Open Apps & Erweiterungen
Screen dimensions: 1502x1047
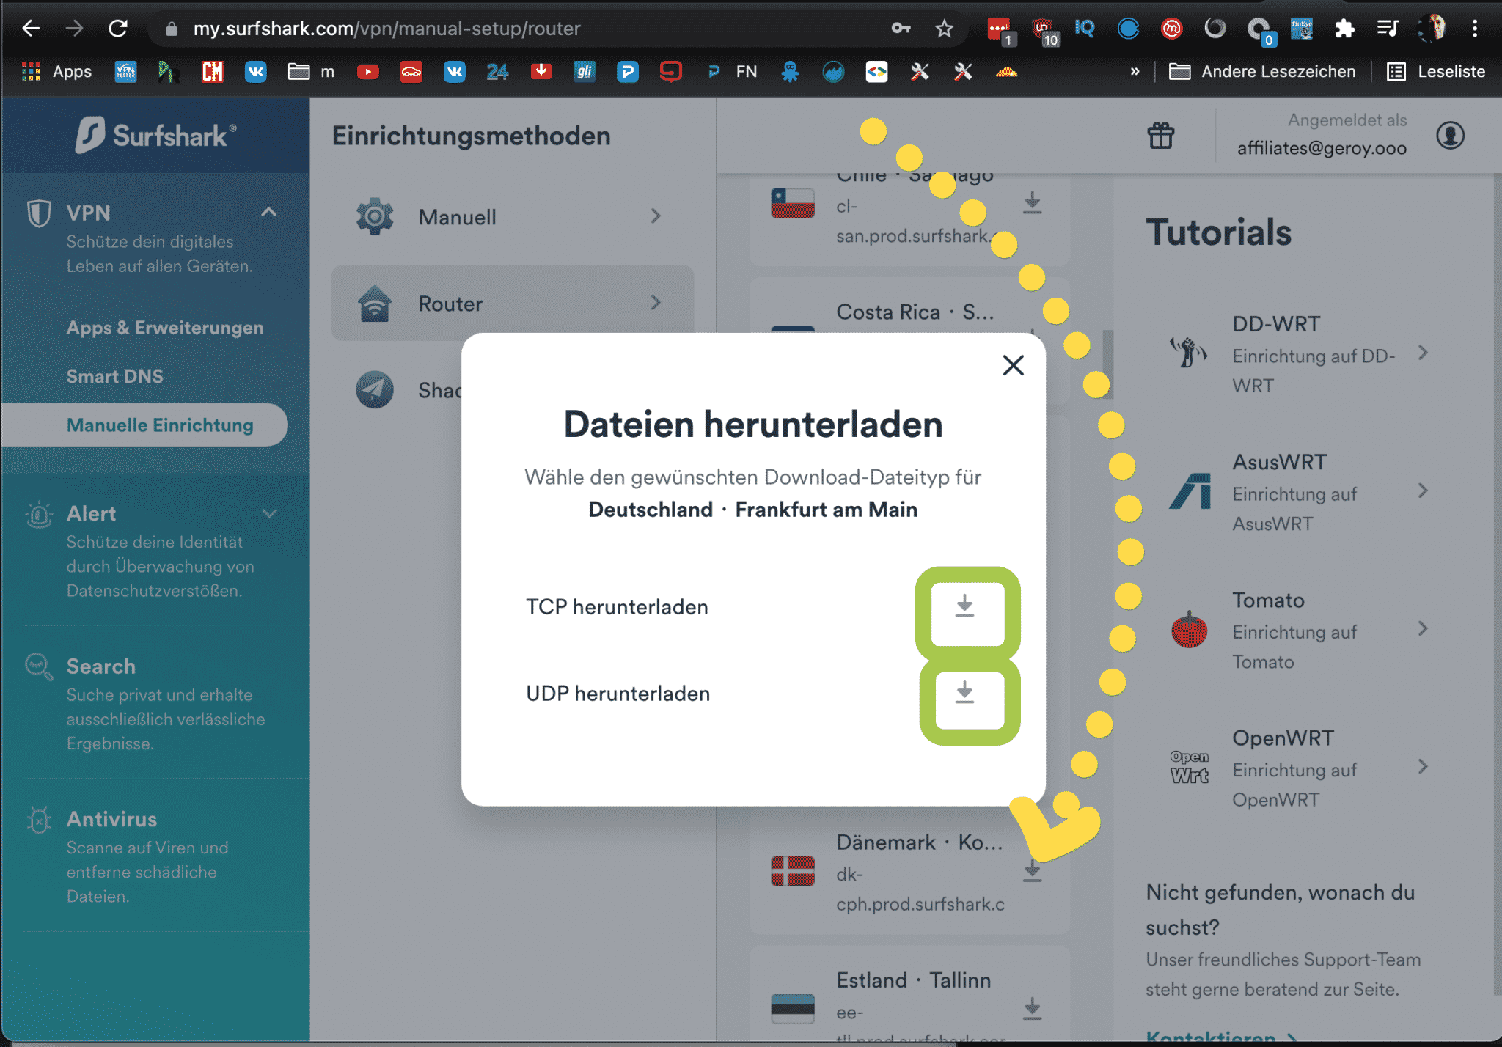click(165, 328)
